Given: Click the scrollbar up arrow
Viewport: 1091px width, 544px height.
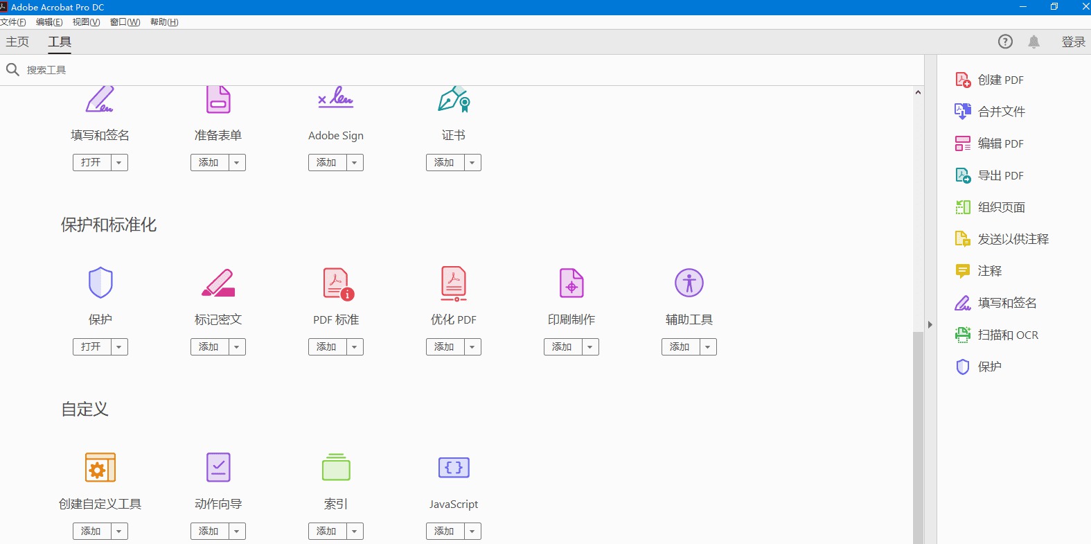Looking at the screenshot, I should (x=918, y=92).
